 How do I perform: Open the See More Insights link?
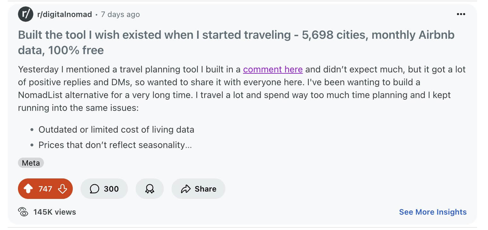(x=433, y=212)
